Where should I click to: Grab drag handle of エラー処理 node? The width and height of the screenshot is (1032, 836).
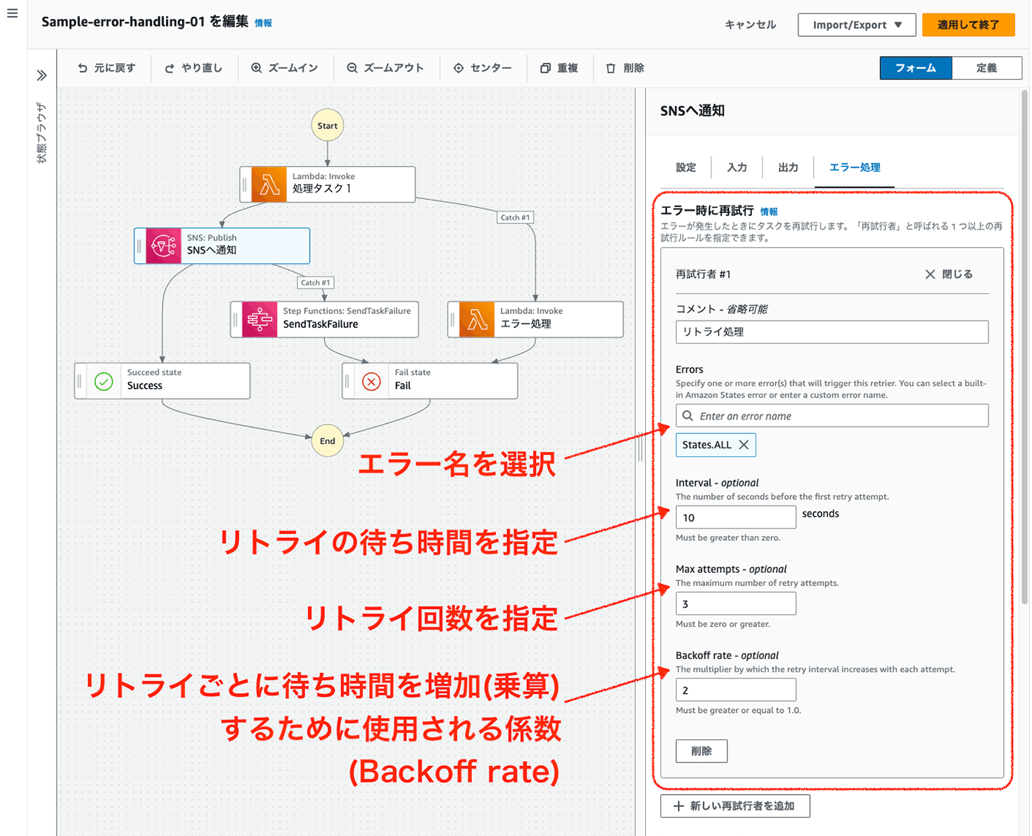(453, 319)
